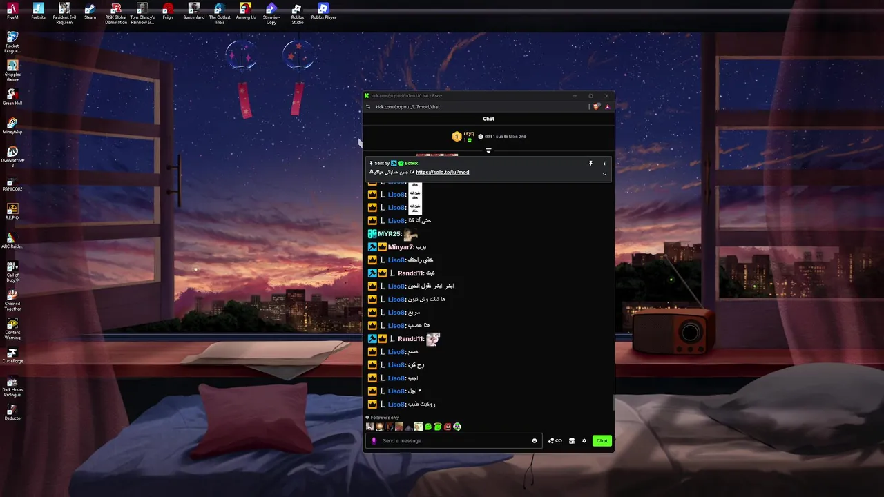Image resolution: width=884 pixels, height=497 pixels.
Task: Open Fortnite desktop shortcut
Action: click(x=39, y=11)
